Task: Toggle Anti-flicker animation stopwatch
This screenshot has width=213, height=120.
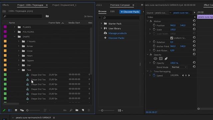Action: point(154,50)
